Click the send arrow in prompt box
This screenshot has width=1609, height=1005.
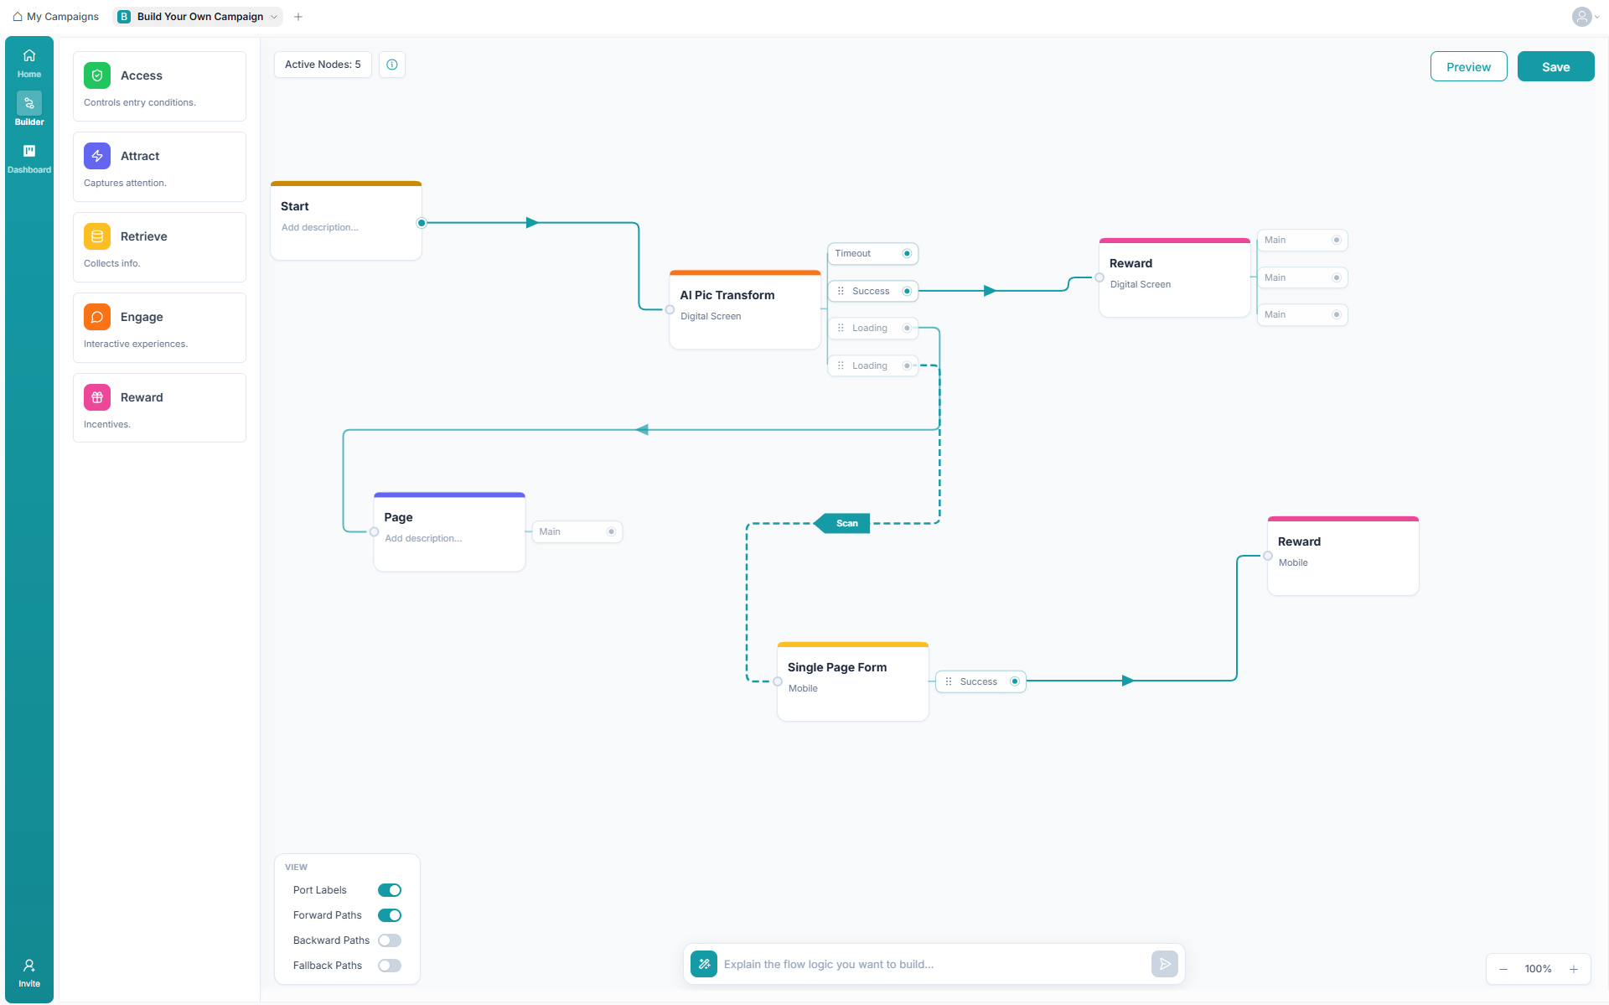1165,964
